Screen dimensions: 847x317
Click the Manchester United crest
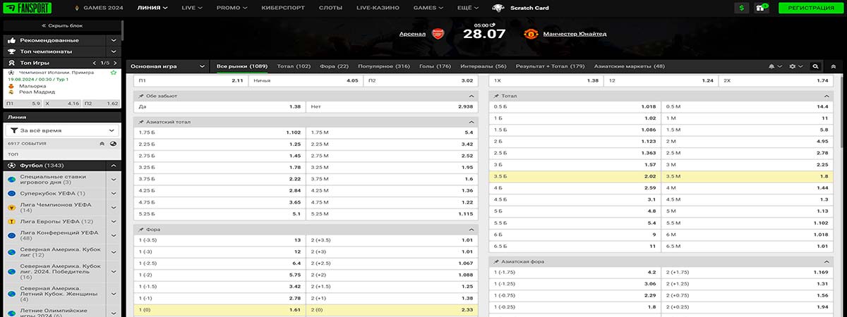pos(531,33)
